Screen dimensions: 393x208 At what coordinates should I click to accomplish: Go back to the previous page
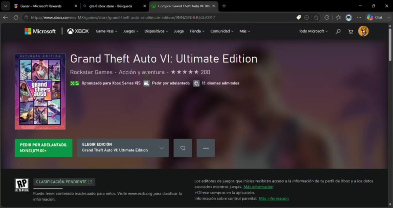coord(5,17)
